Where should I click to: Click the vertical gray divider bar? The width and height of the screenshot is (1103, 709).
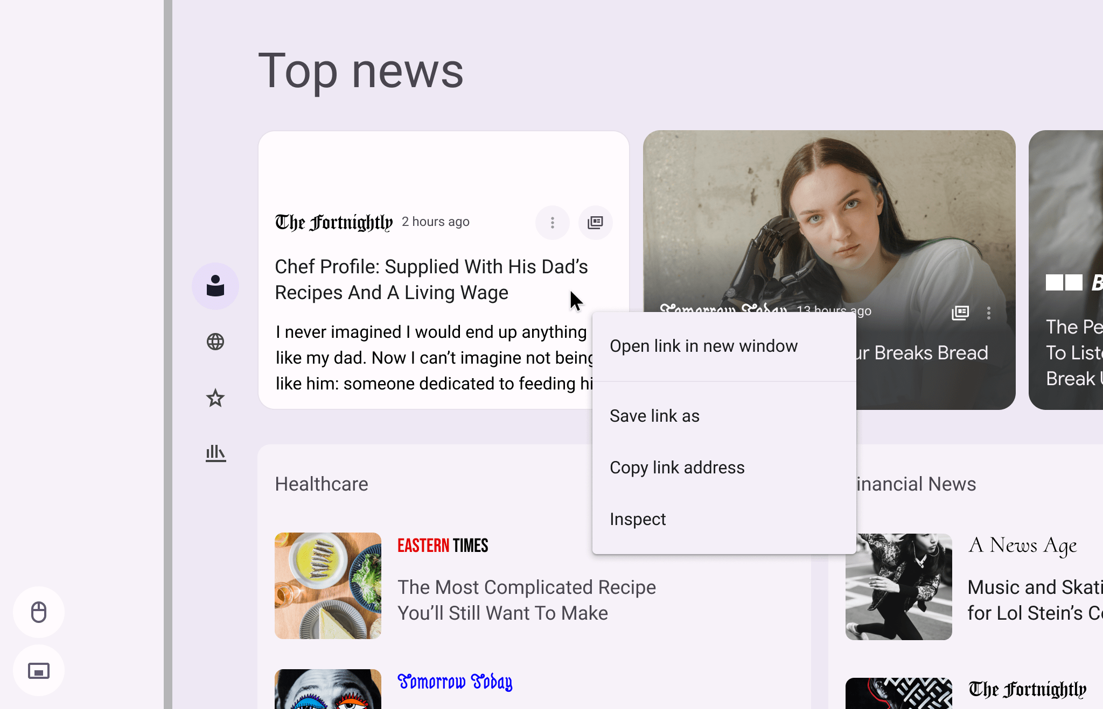coord(168,354)
